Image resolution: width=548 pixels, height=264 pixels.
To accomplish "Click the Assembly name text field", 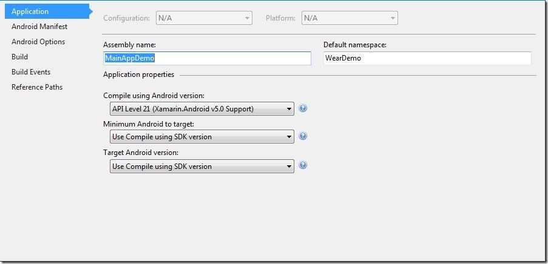I will point(207,58).
